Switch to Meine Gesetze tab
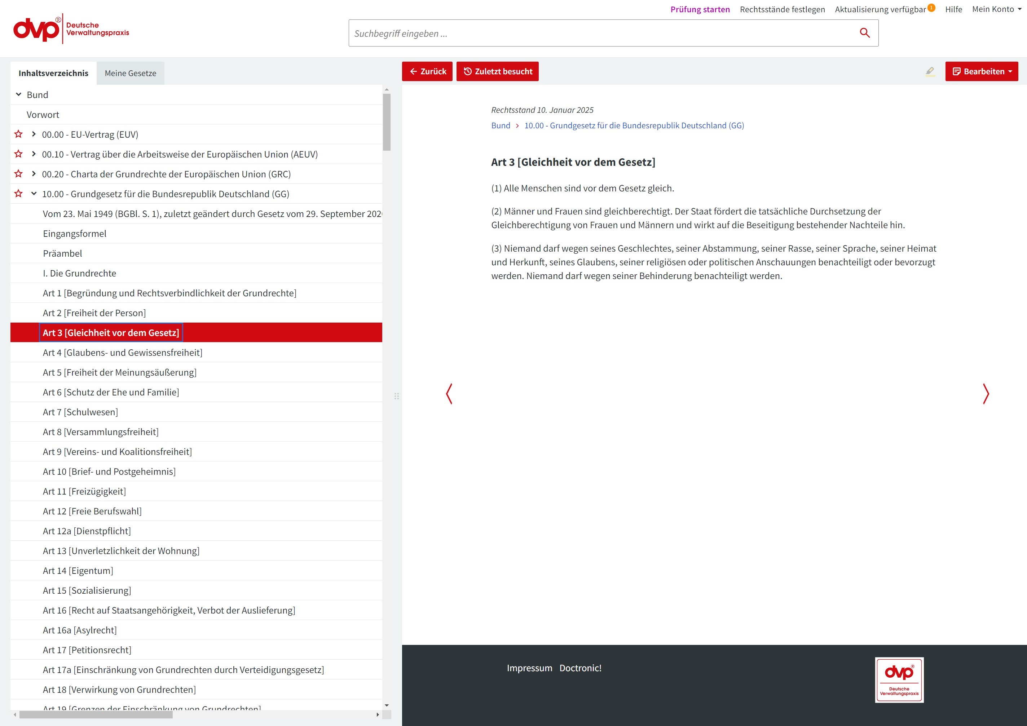The image size is (1027, 726). (x=131, y=73)
